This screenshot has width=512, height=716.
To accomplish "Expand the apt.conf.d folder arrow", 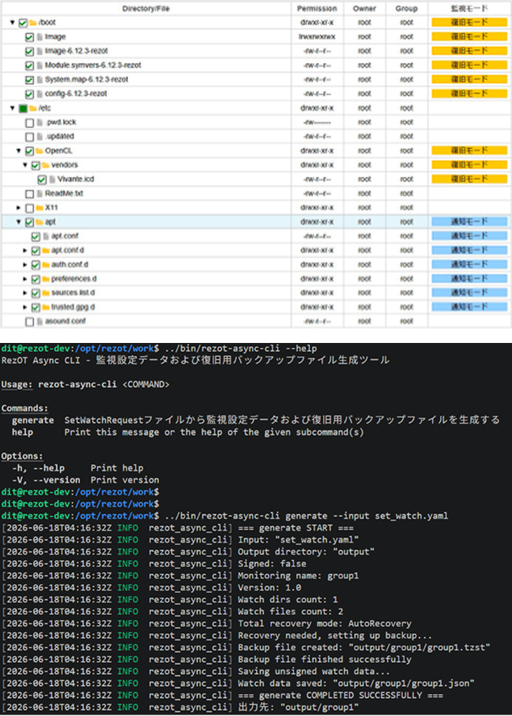I will [25, 250].
